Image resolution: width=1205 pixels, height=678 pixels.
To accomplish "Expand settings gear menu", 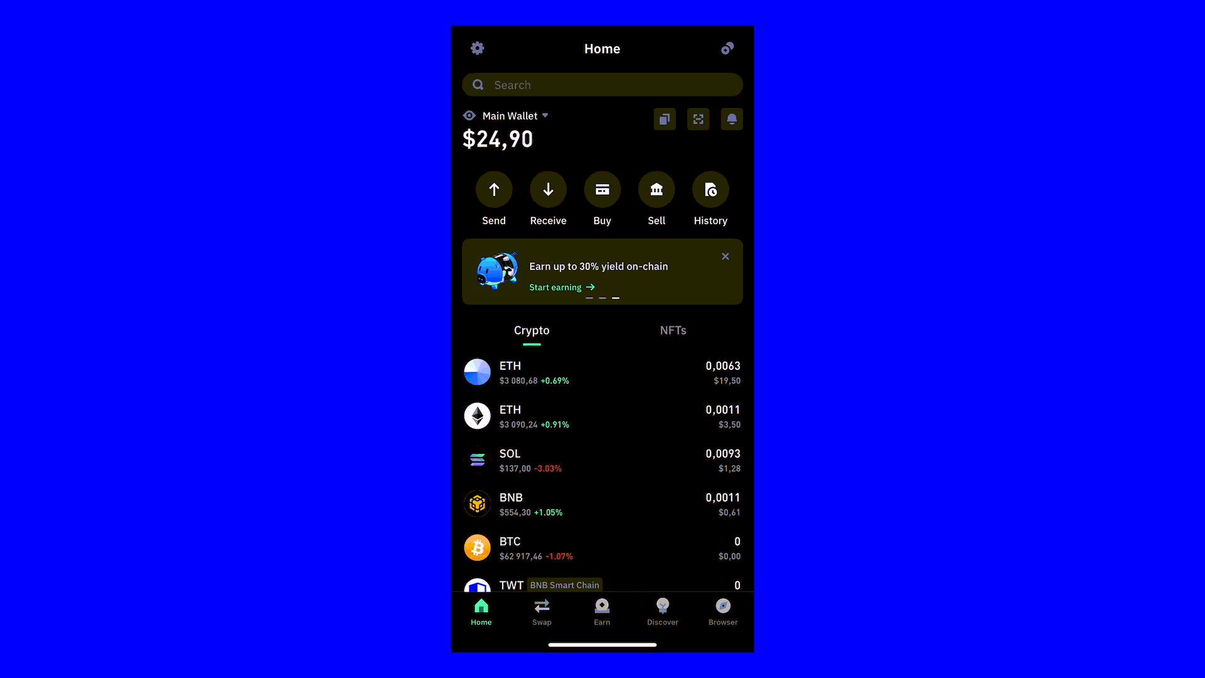I will [x=477, y=47].
